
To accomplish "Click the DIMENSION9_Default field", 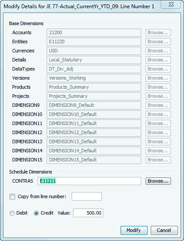I will click(94, 105).
